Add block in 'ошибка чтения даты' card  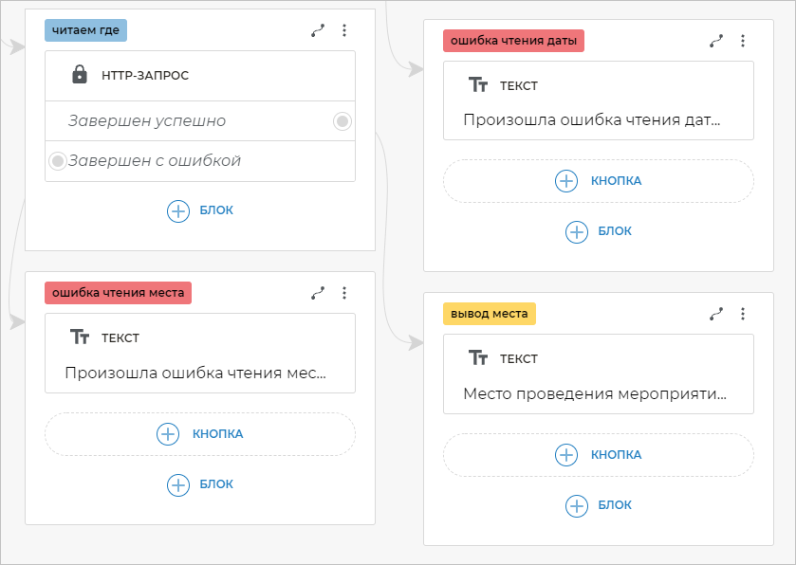pos(598,231)
